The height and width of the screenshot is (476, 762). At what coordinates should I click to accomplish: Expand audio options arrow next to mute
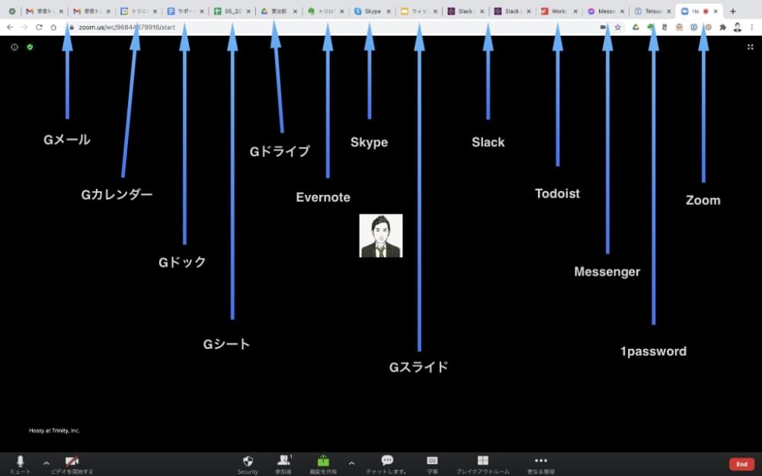click(x=46, y=462)
